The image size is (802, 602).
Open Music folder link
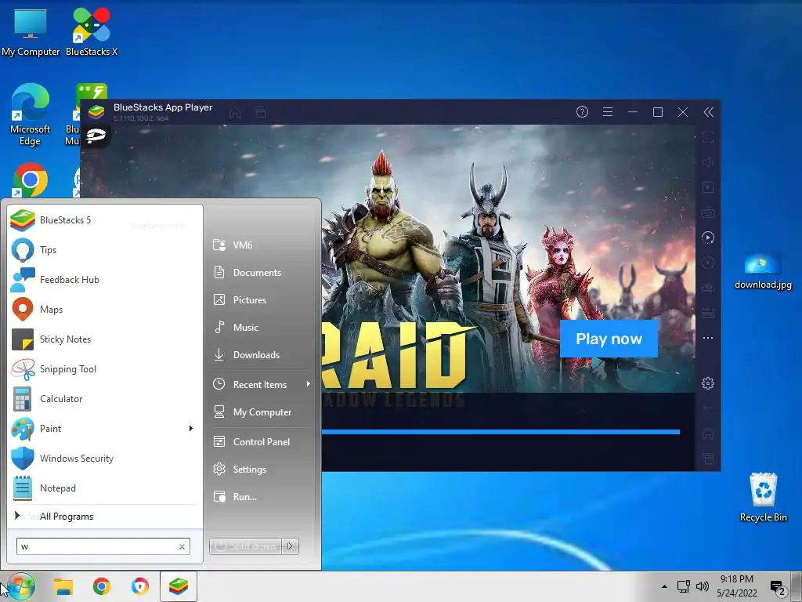pyautogui.click(x=261, y=327)
